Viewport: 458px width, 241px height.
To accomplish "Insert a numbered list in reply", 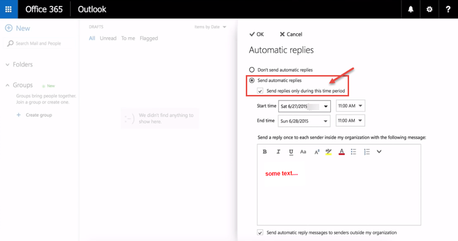I will click(367, 152).
